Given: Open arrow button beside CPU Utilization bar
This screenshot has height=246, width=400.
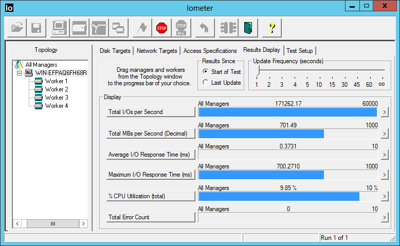Looking at the screenshot, I should (384, 196).
